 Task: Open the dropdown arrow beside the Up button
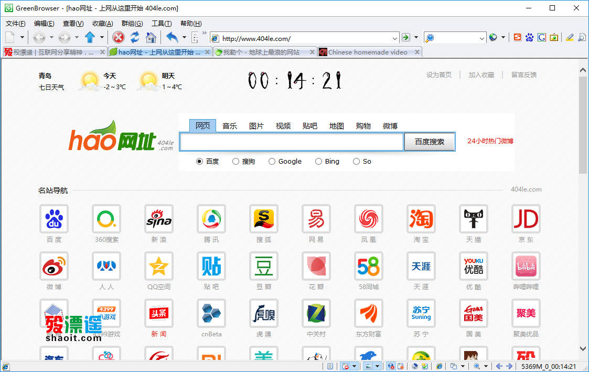(102, 37)
